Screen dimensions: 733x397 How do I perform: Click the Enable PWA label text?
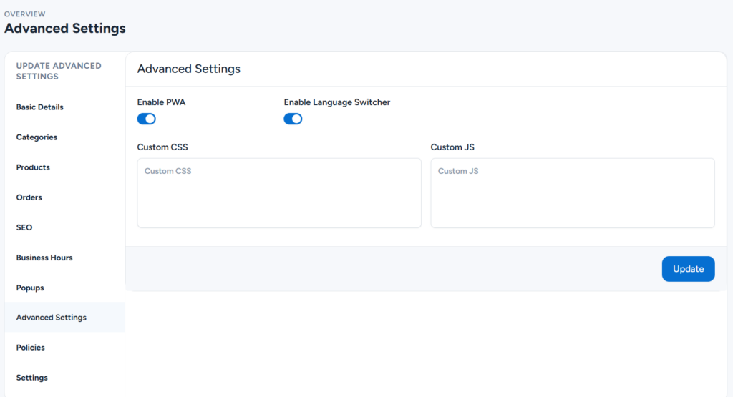tap(161, 102)
